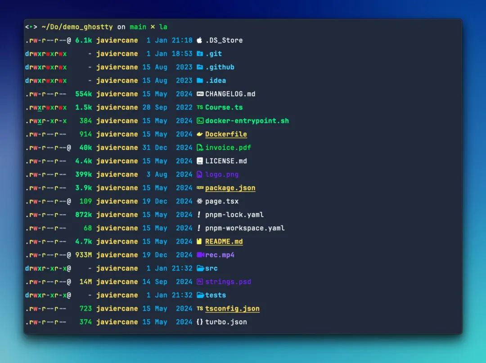Screen dimensions: 486x363
Task: Click the warning mark beside pnpm-lock.yaml
Action: click(198, 215)
